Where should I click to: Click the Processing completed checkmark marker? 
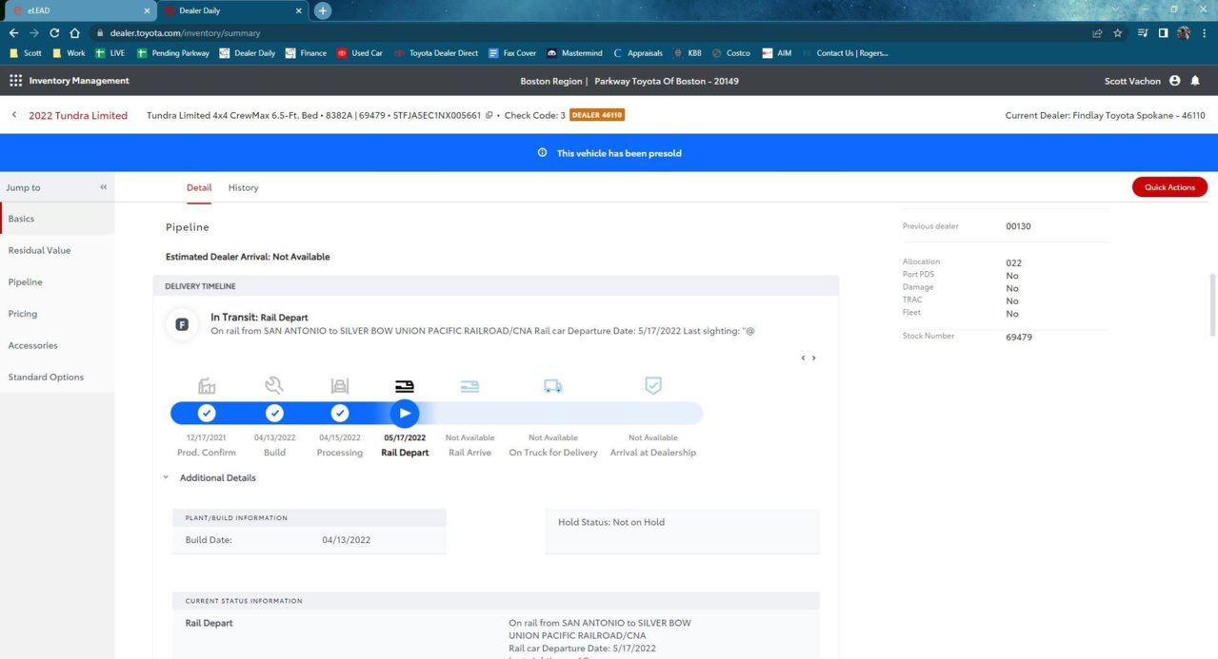coord(340,413)
